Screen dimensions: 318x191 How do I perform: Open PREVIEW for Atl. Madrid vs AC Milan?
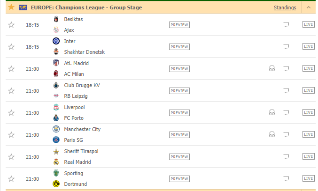point(179,69)
